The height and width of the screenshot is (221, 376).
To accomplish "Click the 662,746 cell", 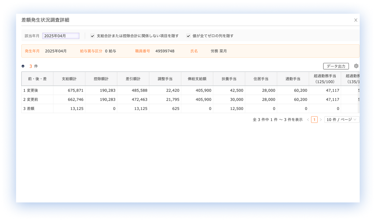I will pyautogui.click(x=69, y=99).
